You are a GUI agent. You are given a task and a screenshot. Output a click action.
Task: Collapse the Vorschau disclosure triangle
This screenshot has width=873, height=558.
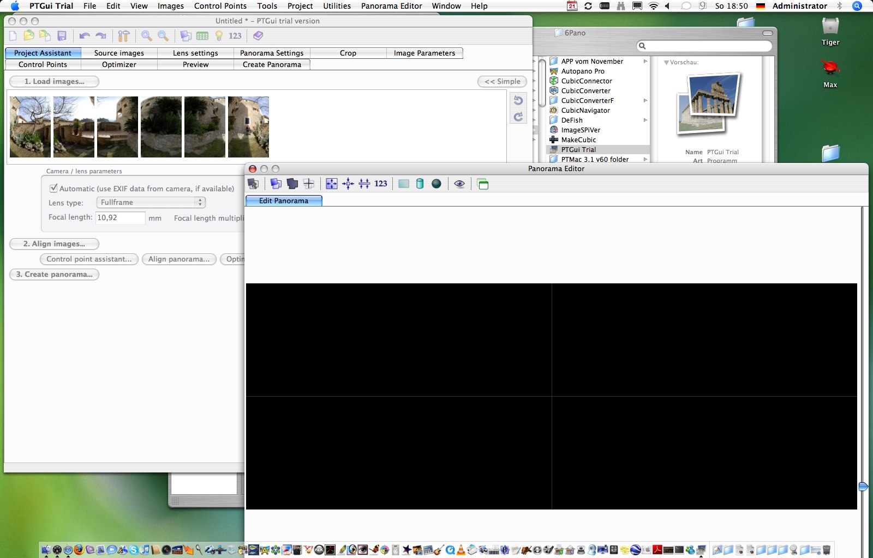[x=666, y=63]
